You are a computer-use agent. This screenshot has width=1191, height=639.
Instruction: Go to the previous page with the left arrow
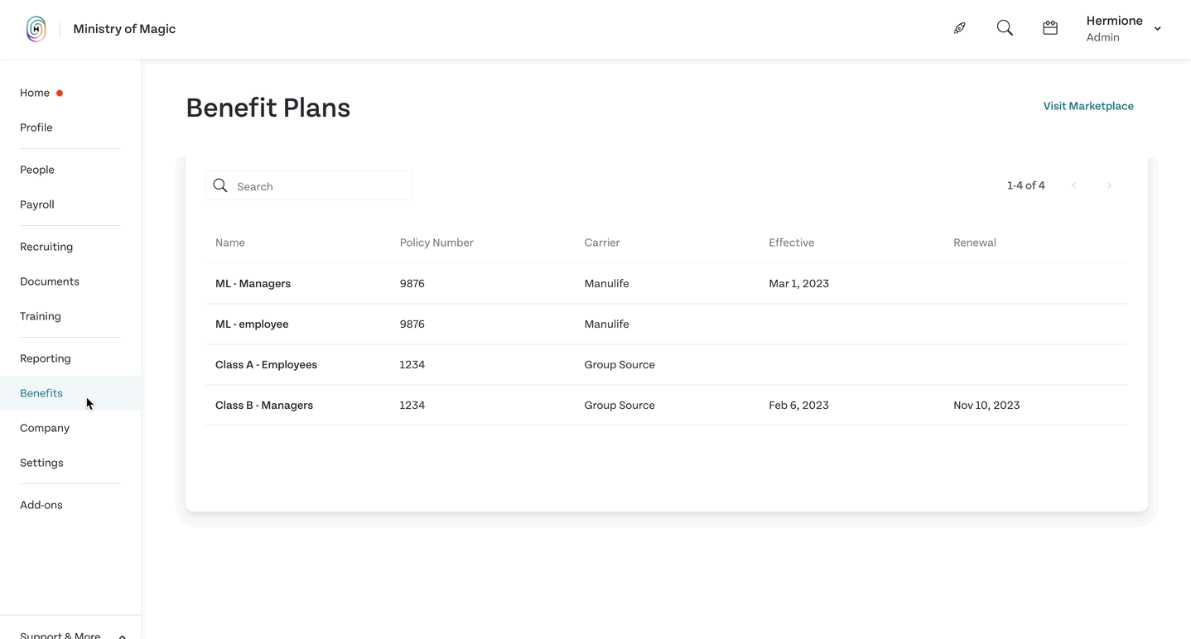click(1074, 185)
